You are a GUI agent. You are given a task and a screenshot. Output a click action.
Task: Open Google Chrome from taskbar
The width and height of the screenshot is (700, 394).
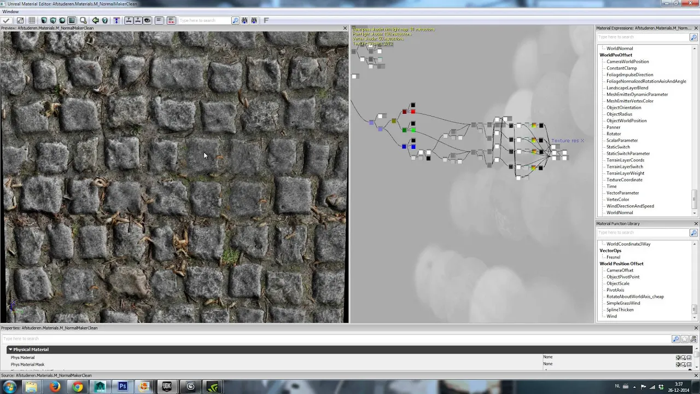(78, 387)
